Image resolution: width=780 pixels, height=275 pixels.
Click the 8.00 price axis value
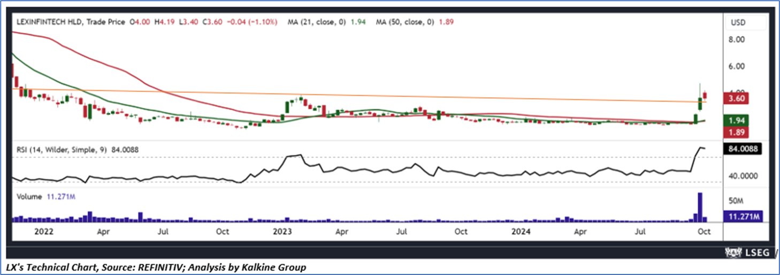738,40
